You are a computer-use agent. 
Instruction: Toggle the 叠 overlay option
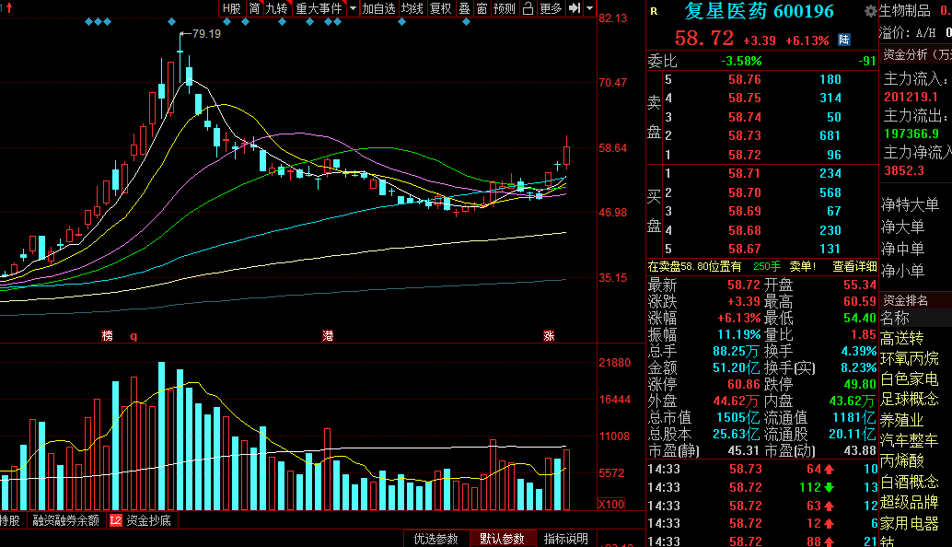coord(464,8)
